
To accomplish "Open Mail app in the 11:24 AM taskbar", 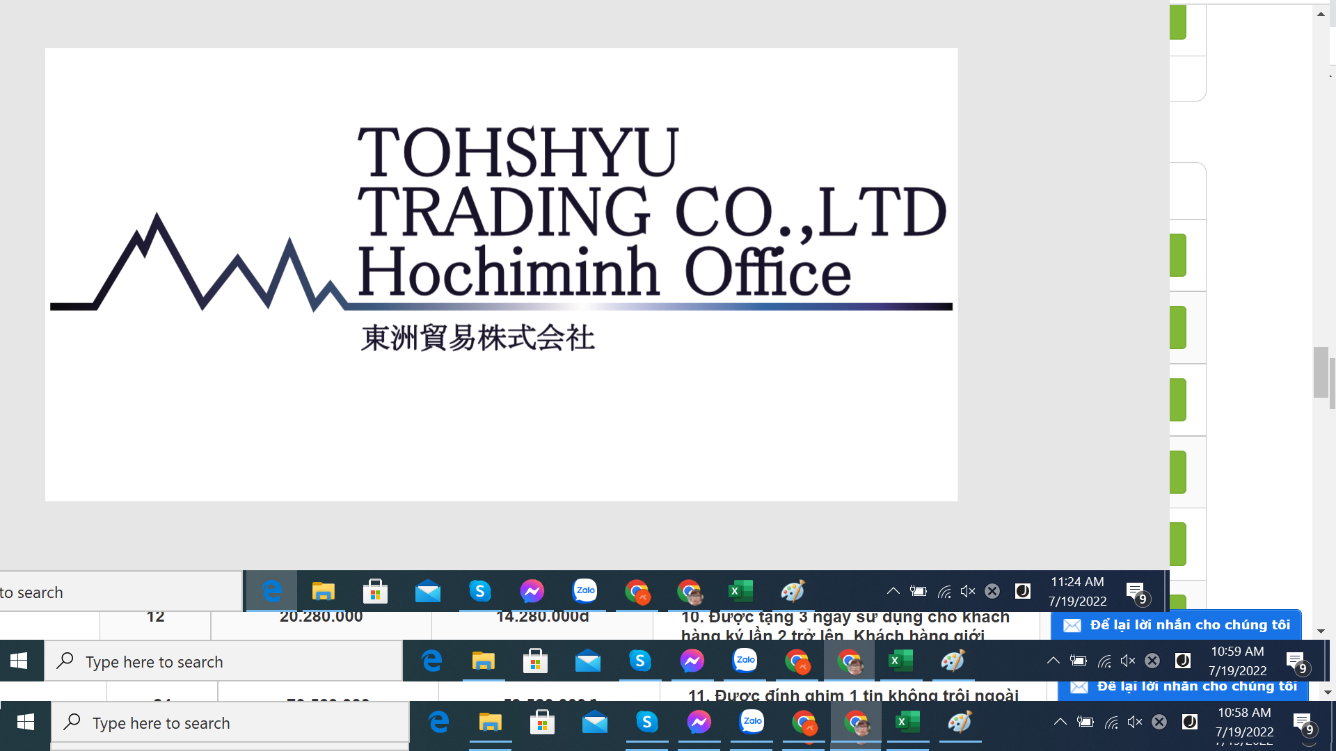I will point(428,592).
